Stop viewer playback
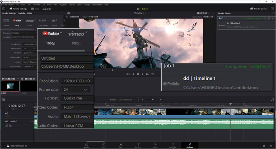 pos(138,74)
